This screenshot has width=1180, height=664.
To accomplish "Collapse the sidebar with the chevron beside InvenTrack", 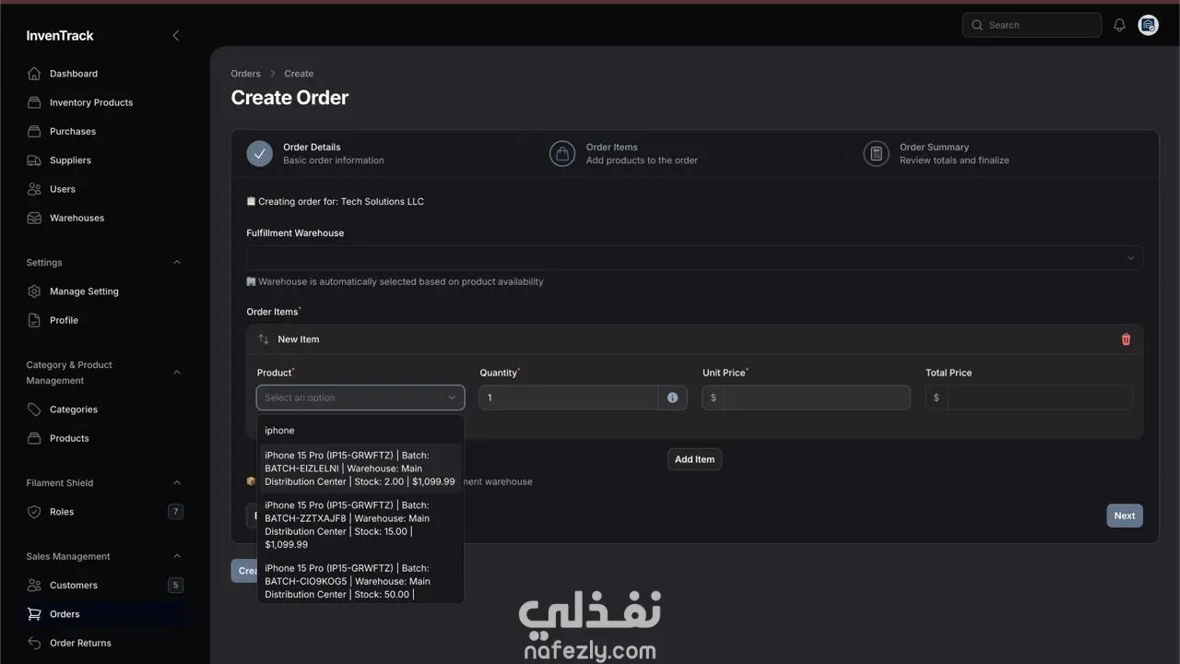I will point(176,36).
